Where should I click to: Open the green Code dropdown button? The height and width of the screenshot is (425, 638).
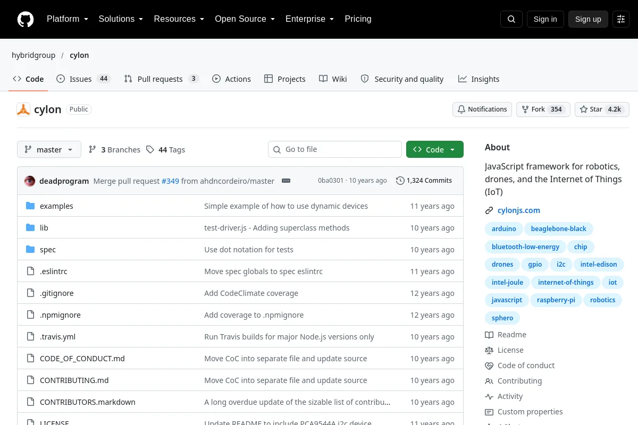(435, 150)
